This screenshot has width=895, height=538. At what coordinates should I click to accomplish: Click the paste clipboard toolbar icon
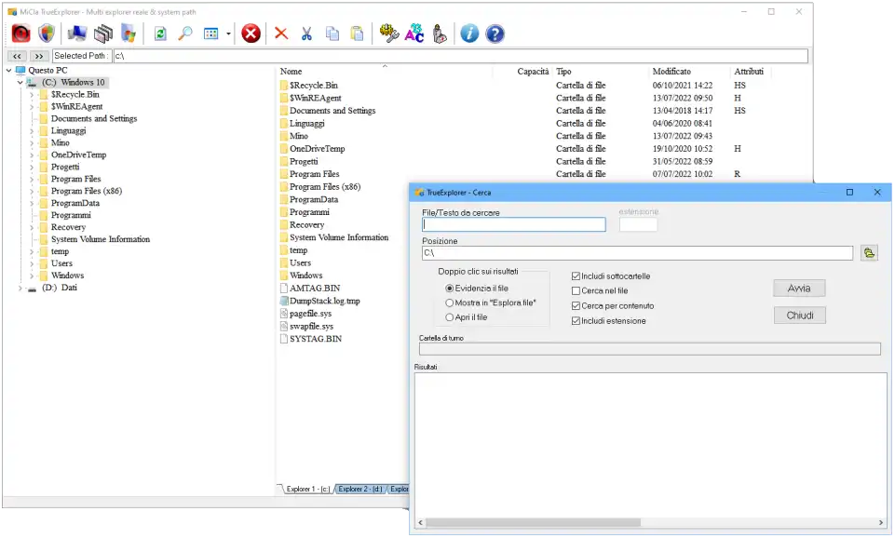pyautogui.click(x=357, y=34)
